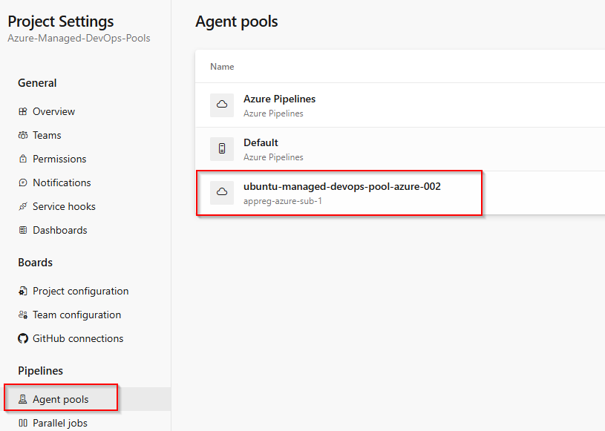Open Parallel jobs settings page

[x=59, y=423]
